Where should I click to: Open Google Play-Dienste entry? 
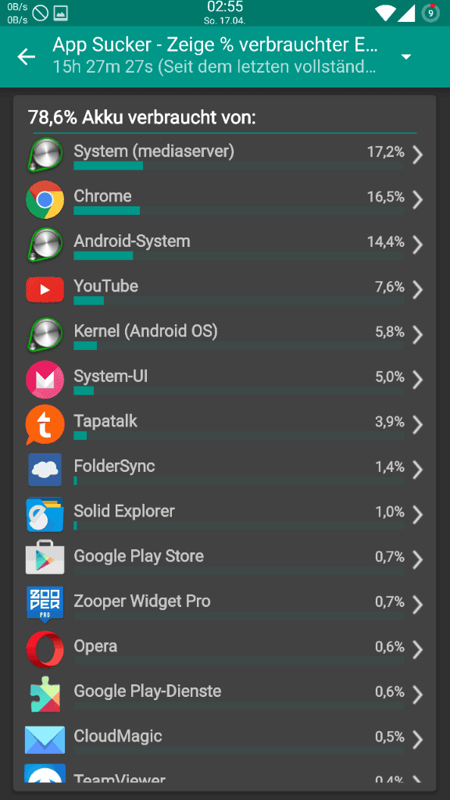tap(225, 695)
